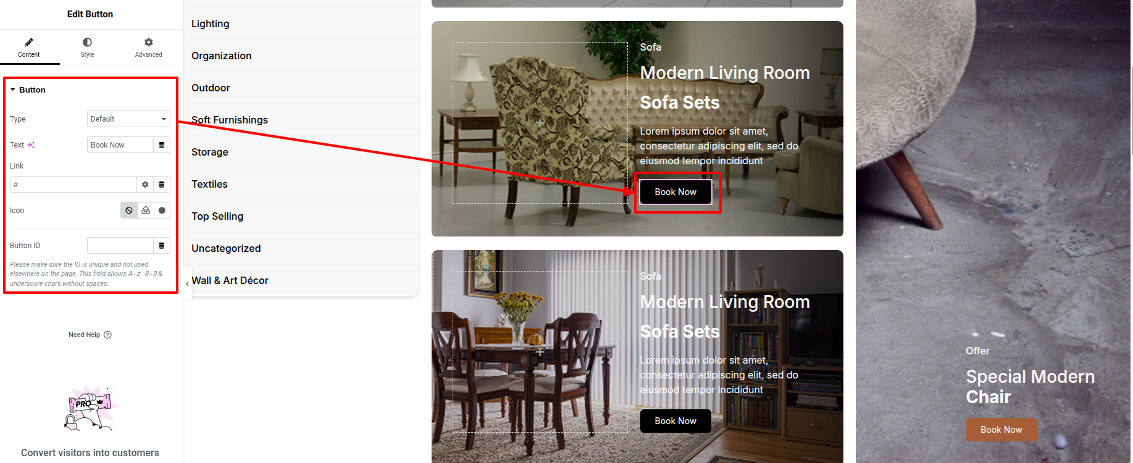Collapse the editor panel with arrow handle
The width and height of the screenshot is (1133, 463).
pyautogui.click(x=188, y=284)
